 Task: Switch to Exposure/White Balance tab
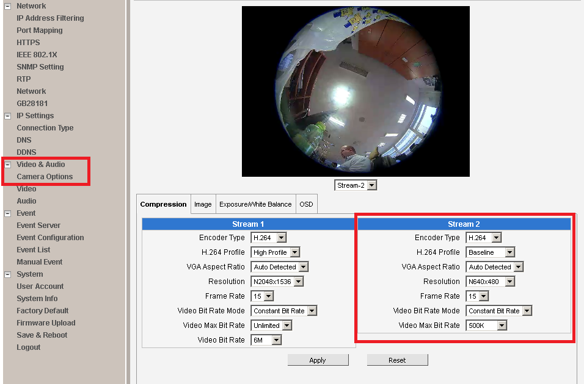pyautogui.click(x=255, y=204)
